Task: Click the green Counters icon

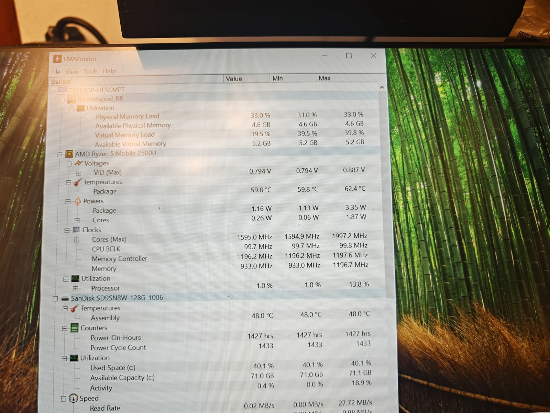Action: [74, 328]
